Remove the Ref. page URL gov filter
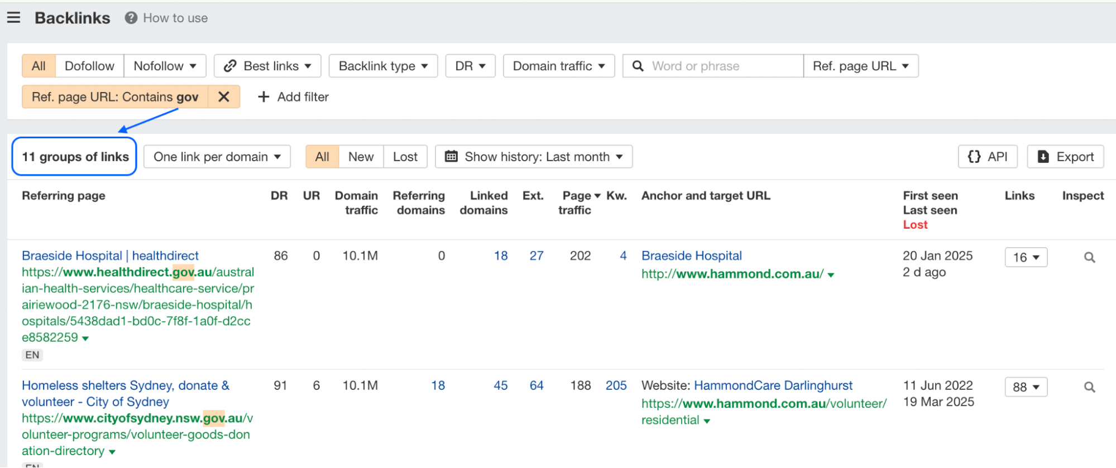 224,97
